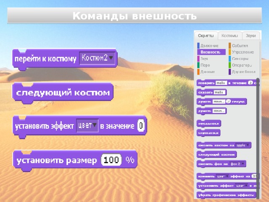Switch to the Звуки tab

(251, 36)
